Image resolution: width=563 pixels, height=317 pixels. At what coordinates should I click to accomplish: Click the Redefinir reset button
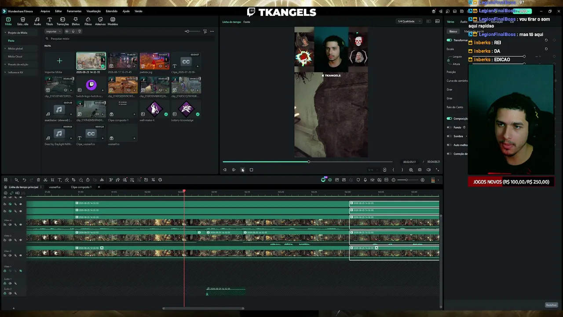551,305
